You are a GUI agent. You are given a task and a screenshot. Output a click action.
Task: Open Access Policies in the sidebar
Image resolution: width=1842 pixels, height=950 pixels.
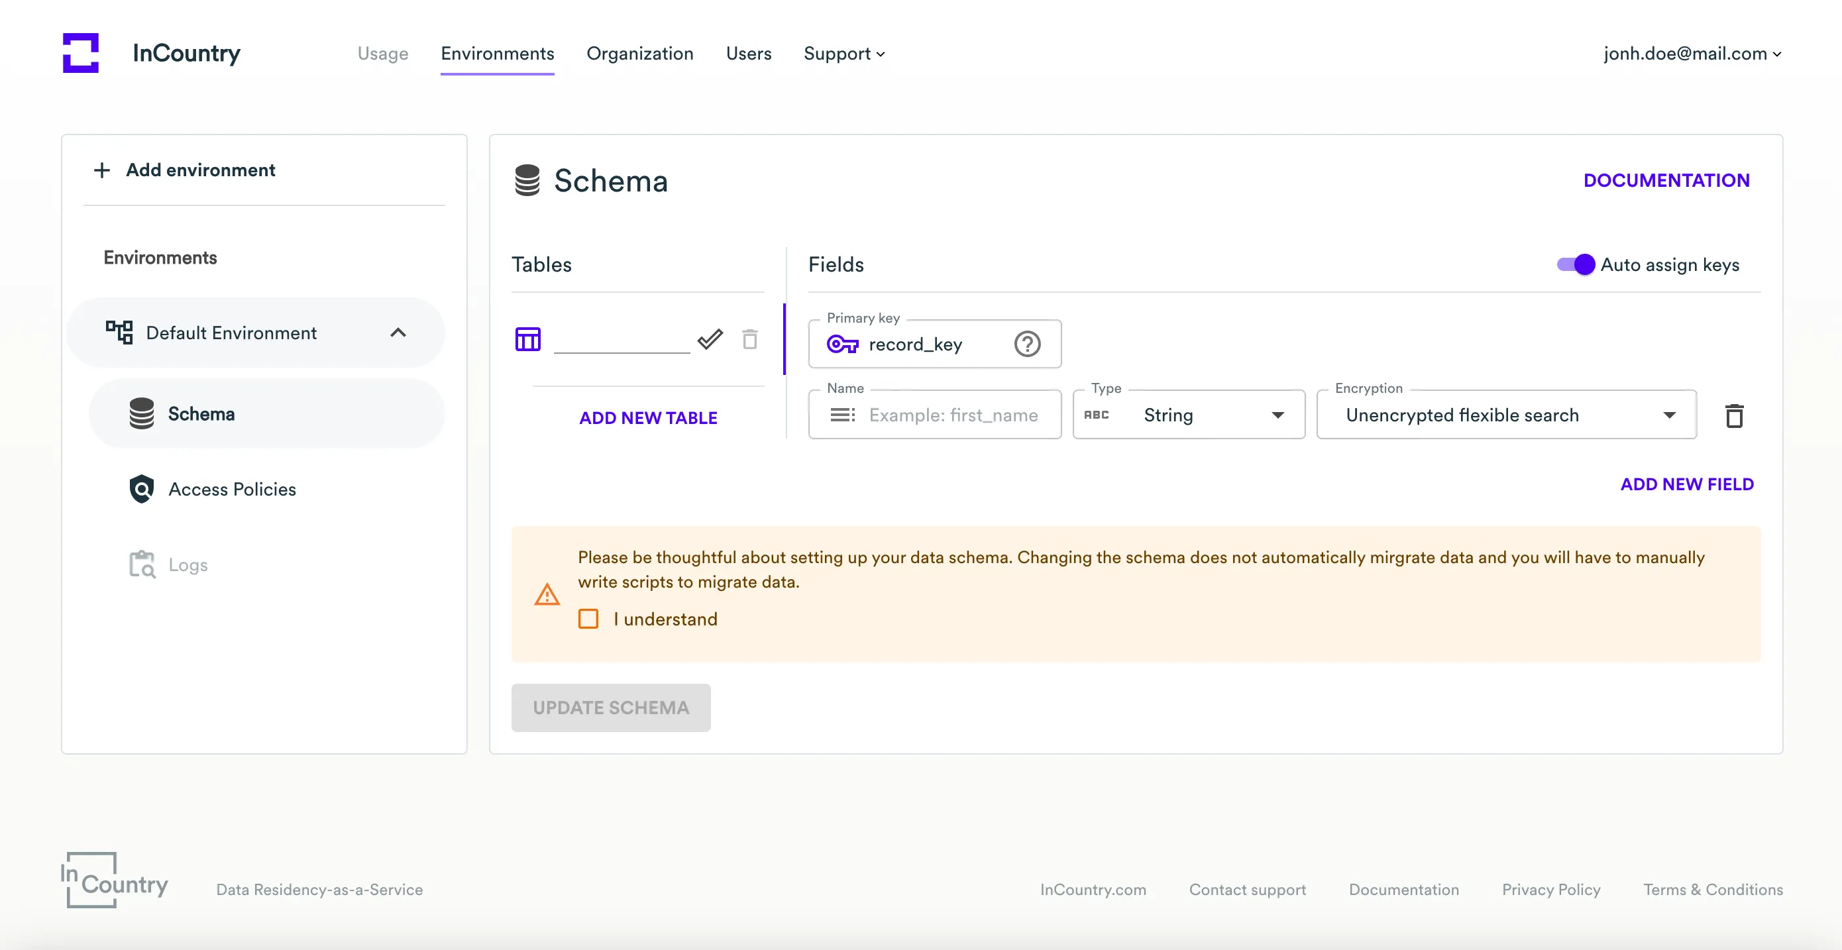pos(232,489)
